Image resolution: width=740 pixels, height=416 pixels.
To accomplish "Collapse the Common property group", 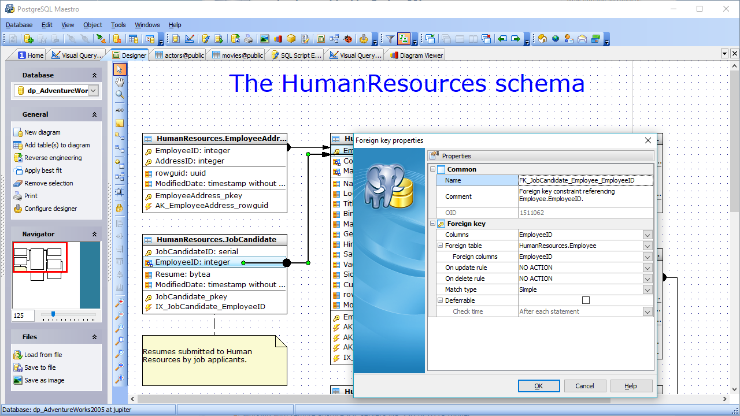I will coord(432,169).
